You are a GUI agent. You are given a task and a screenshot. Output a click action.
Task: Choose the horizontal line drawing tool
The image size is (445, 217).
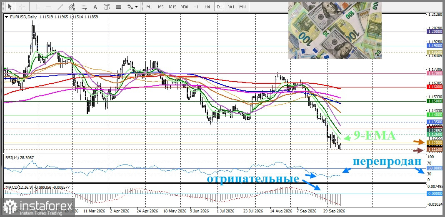click(48, 7)
